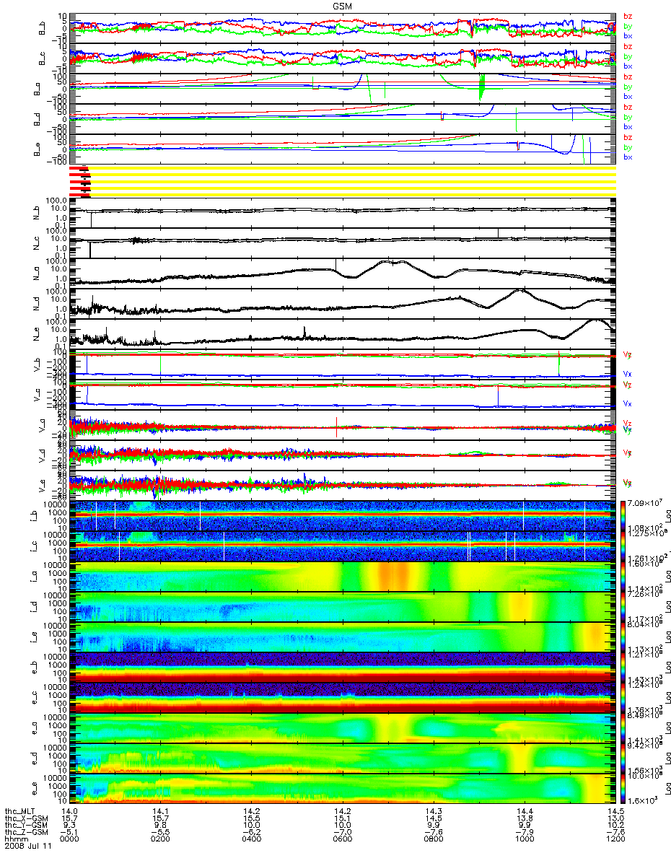This screenshot has height=866, width=671.
Task: Click the 14.1 MLT value
Action: pyautogui.click(x=160, y=810)
